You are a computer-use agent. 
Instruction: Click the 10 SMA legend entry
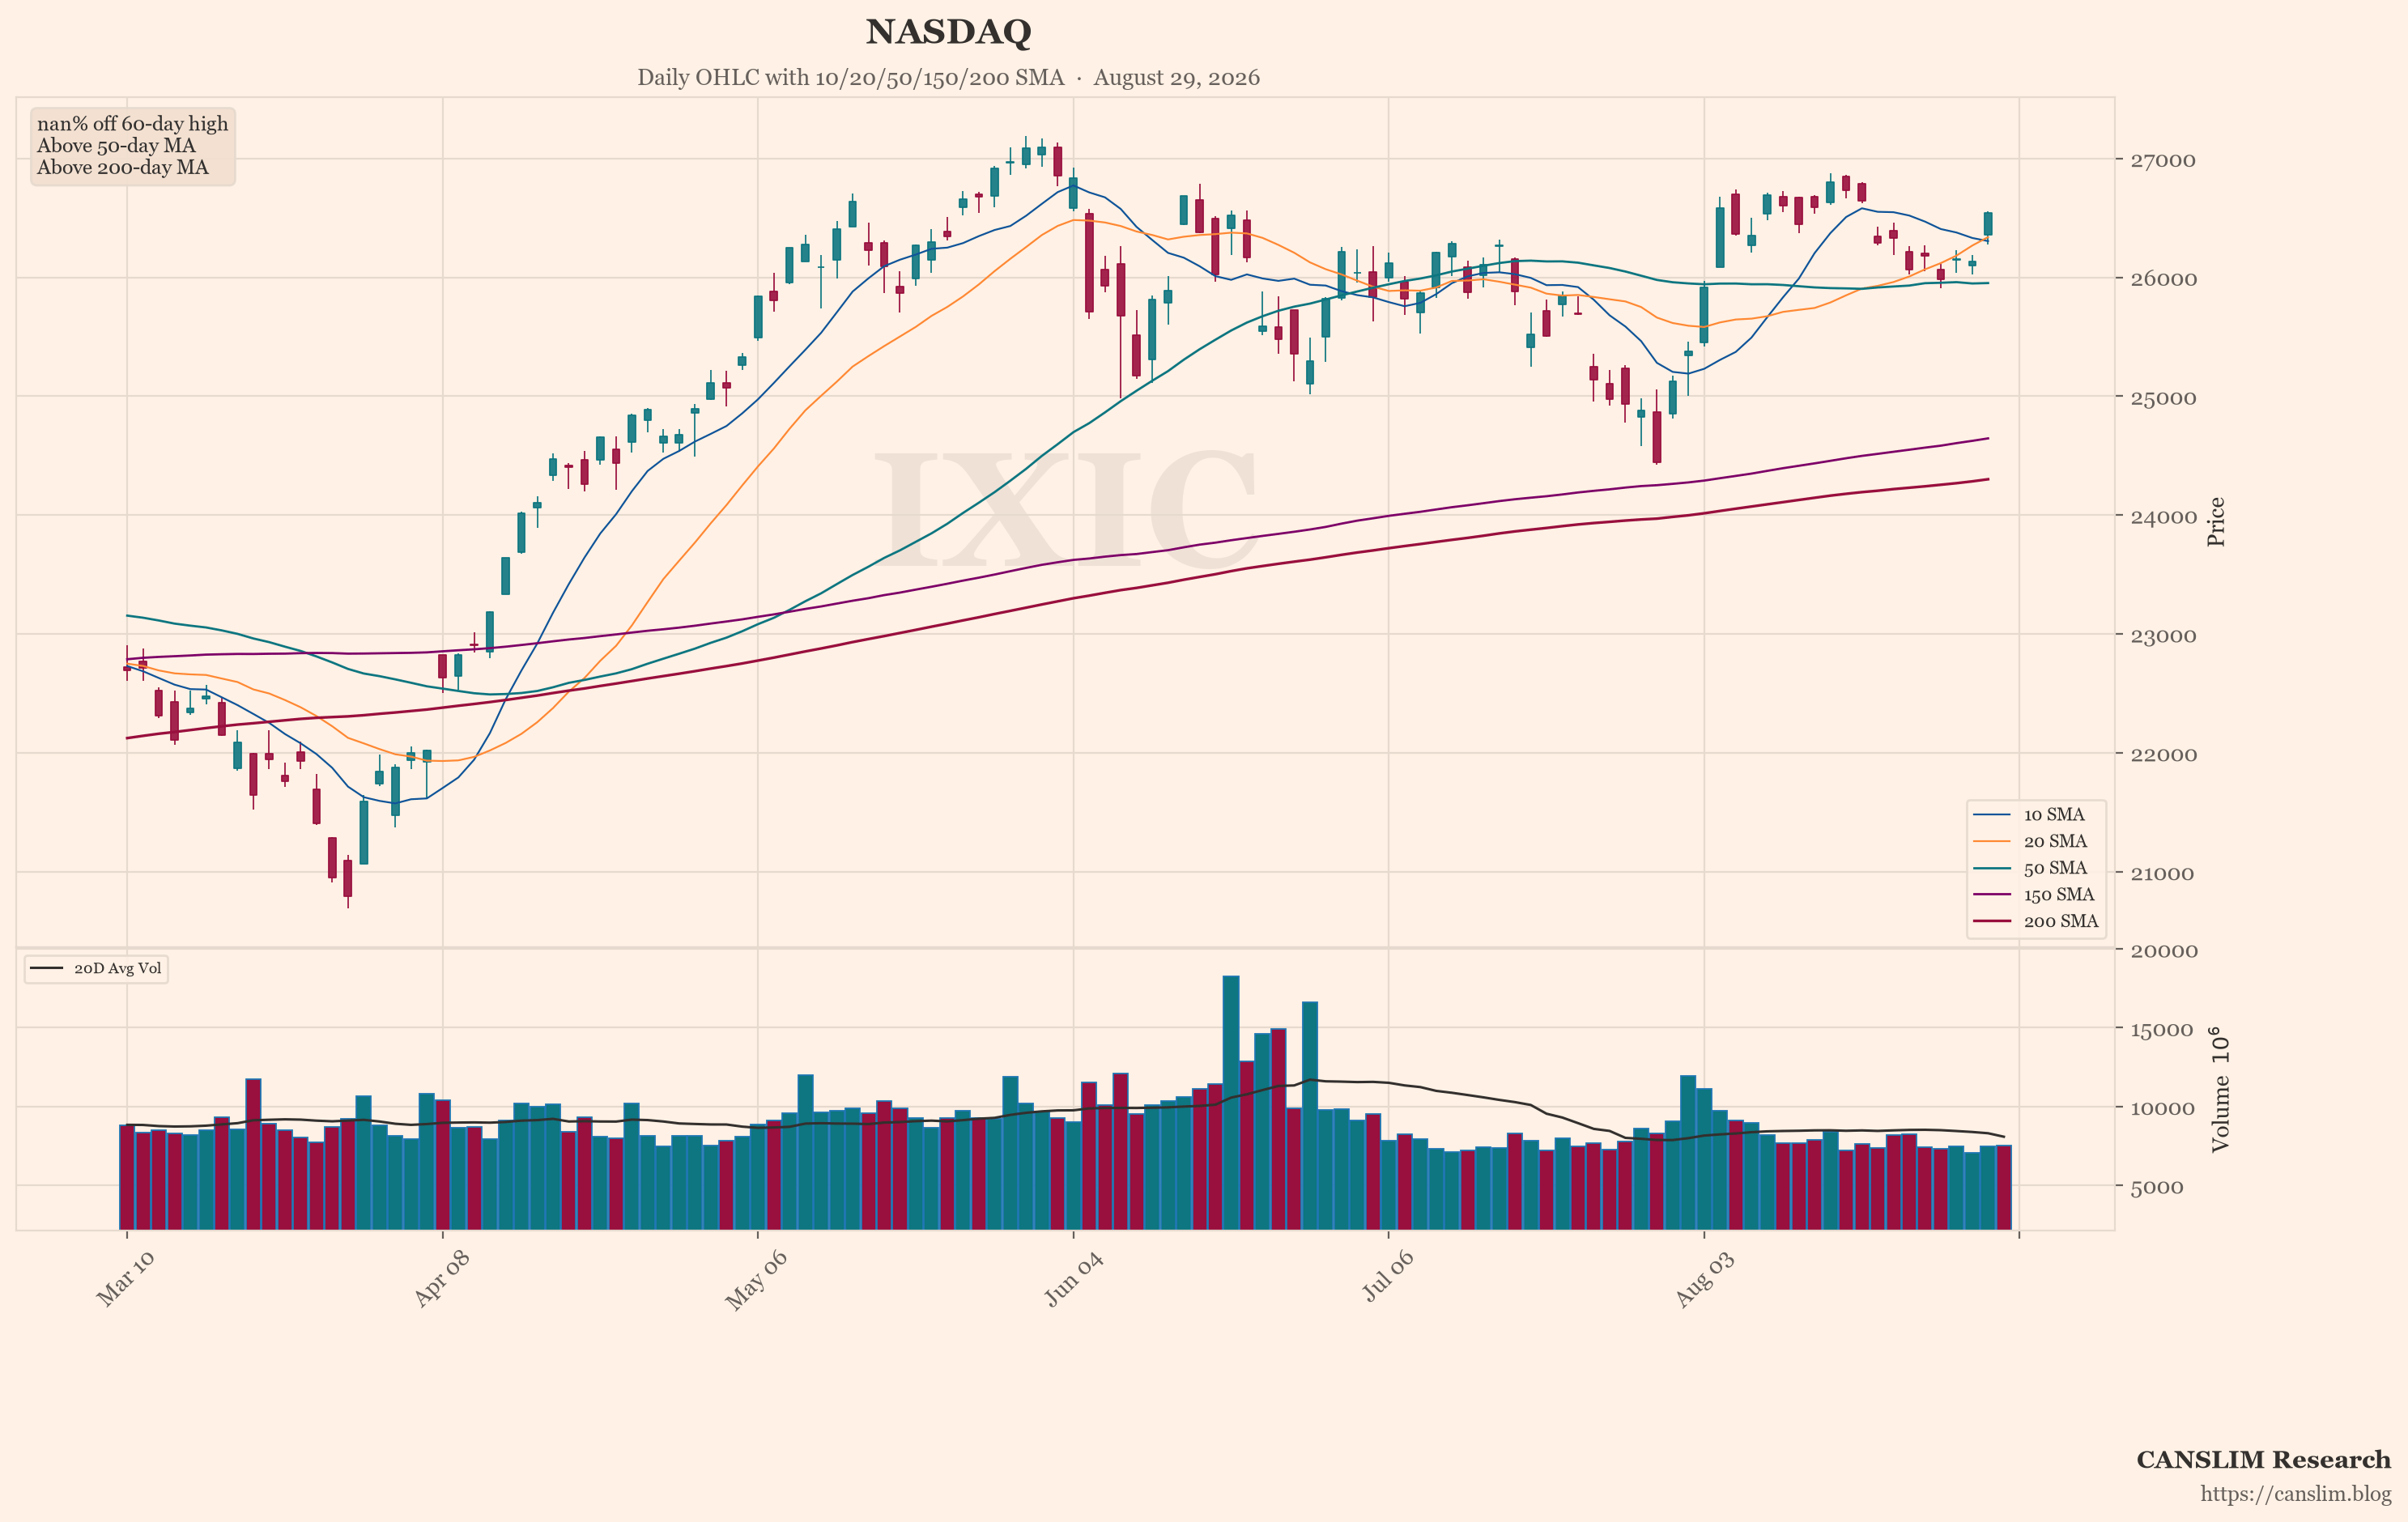click(x=2034, y=815)
